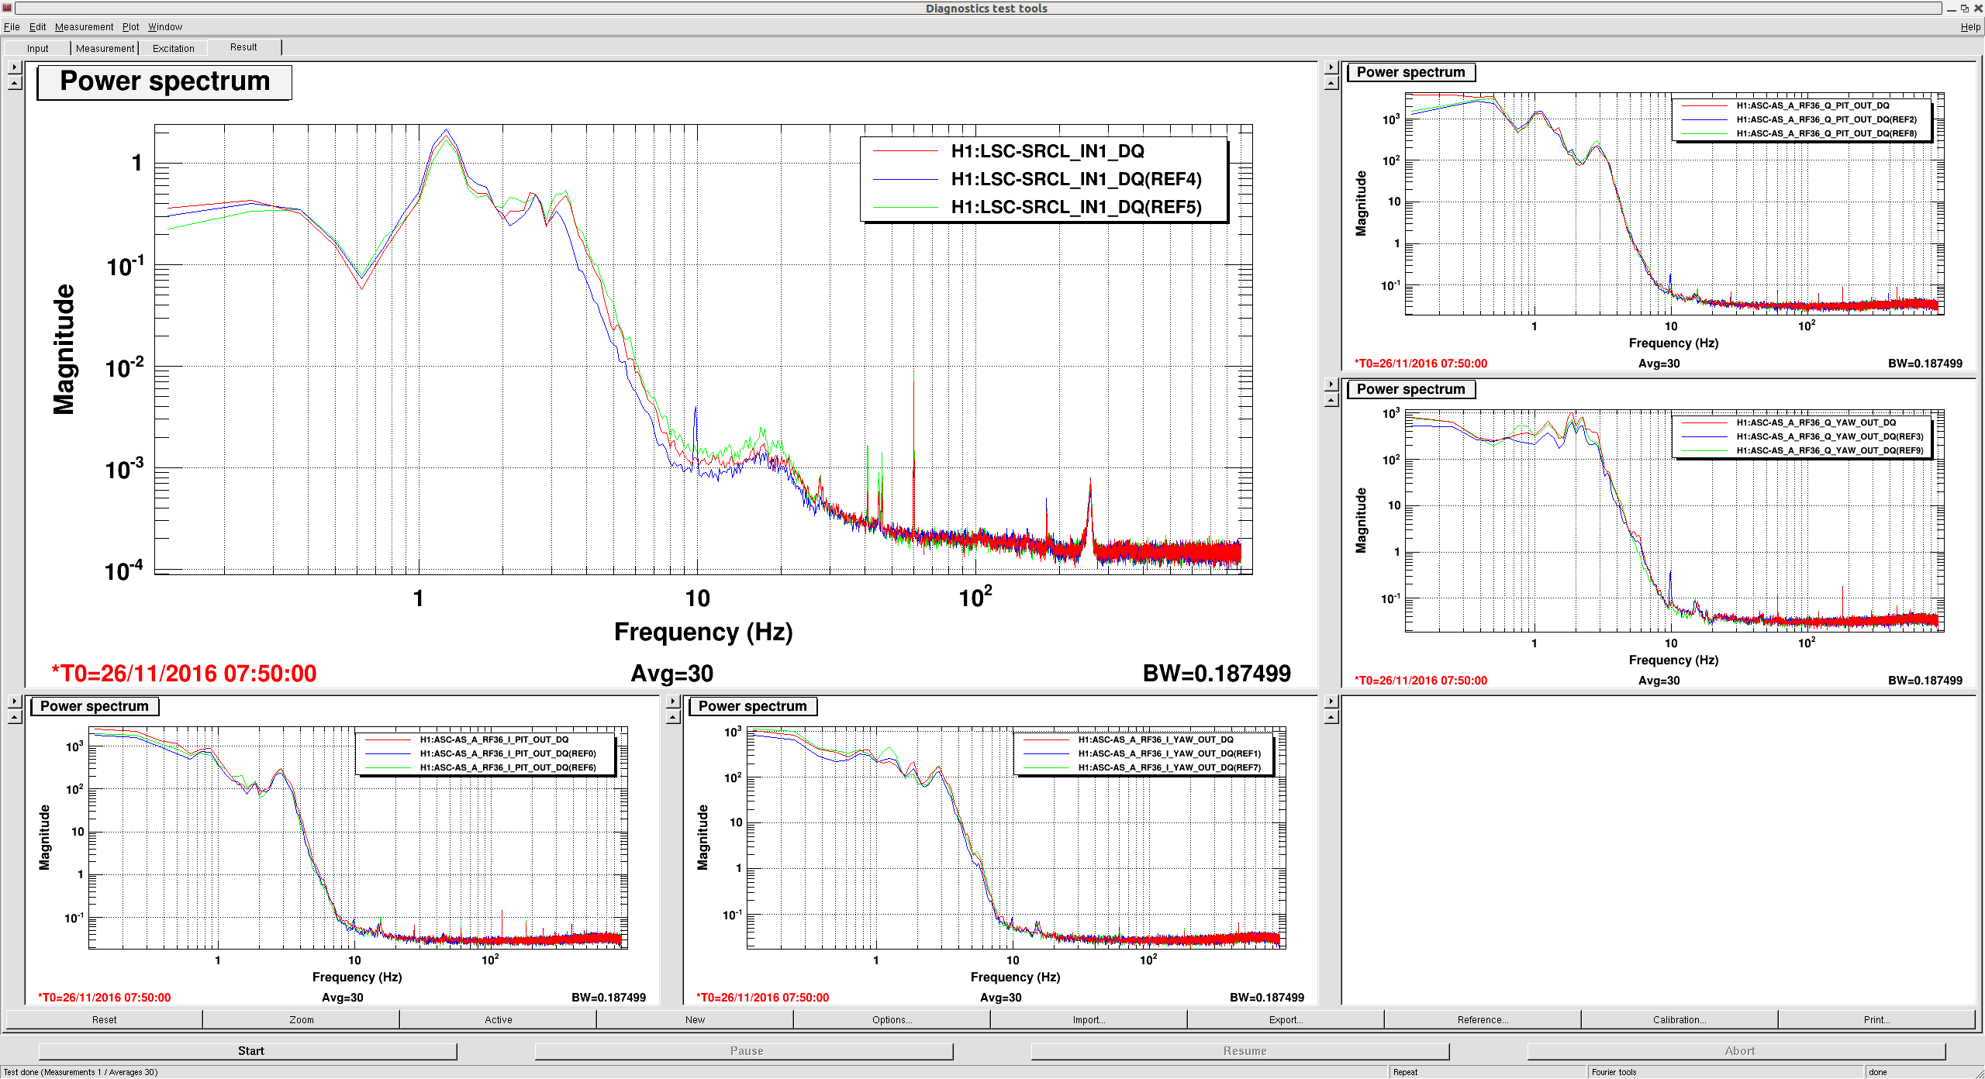Click the right-arrow button beside the RF36_I_PIT plot
Image resolution: width=1985 pixels, height=1079 pixels.
15,702
